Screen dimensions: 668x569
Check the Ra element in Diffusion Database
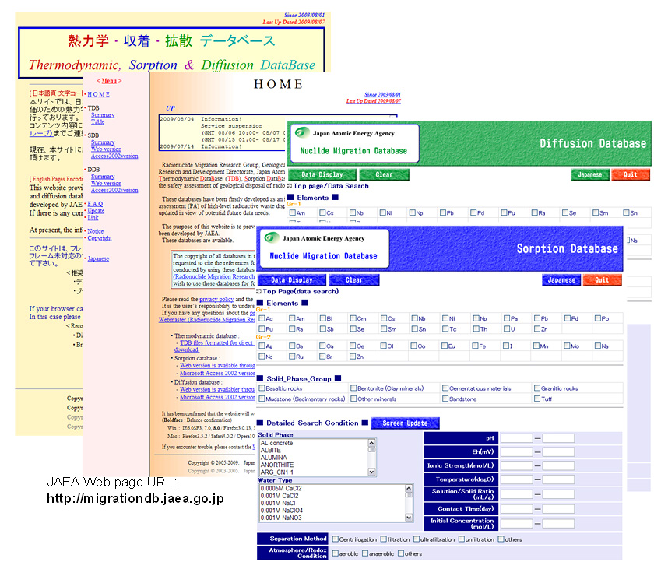(x=535, y=212)
